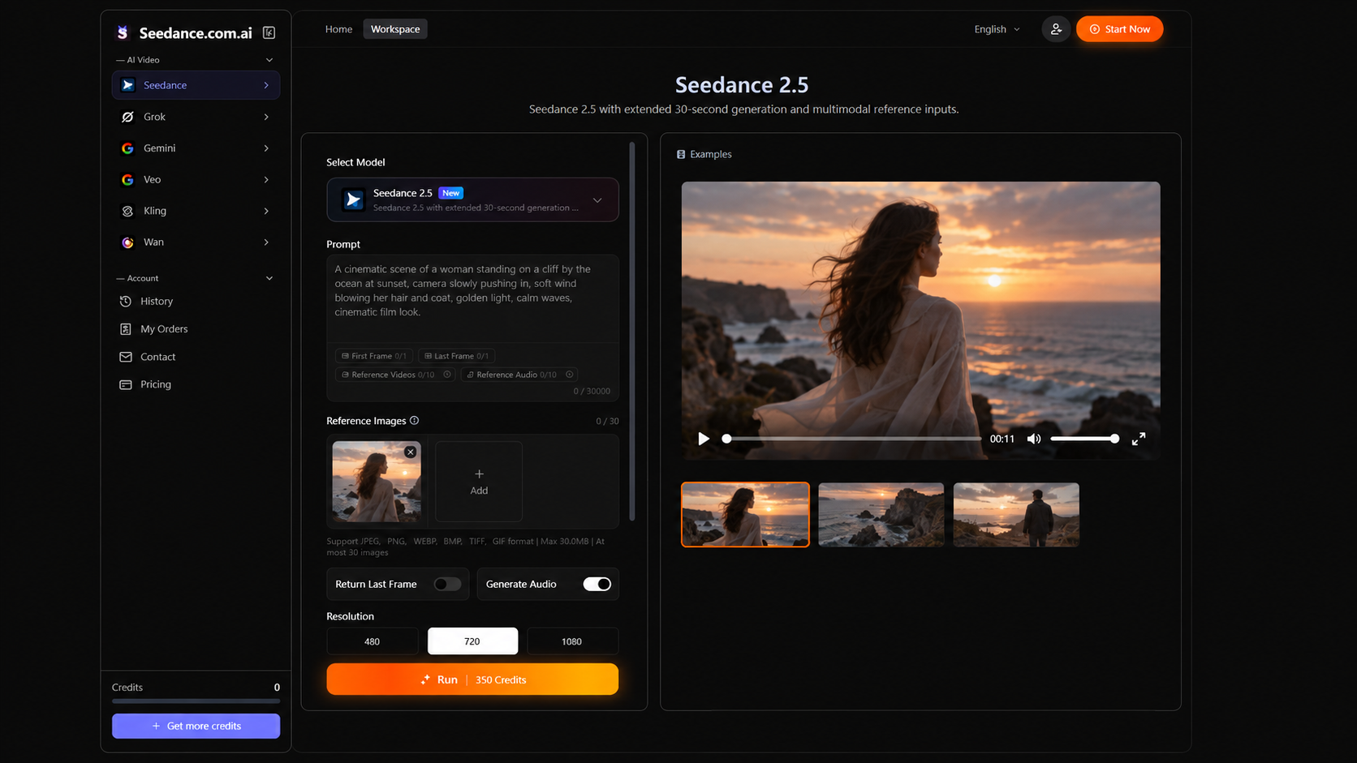Viewport: 1357px width, 763px height.
Task: Expand the Kling submenu chevron
Action: 266,211
